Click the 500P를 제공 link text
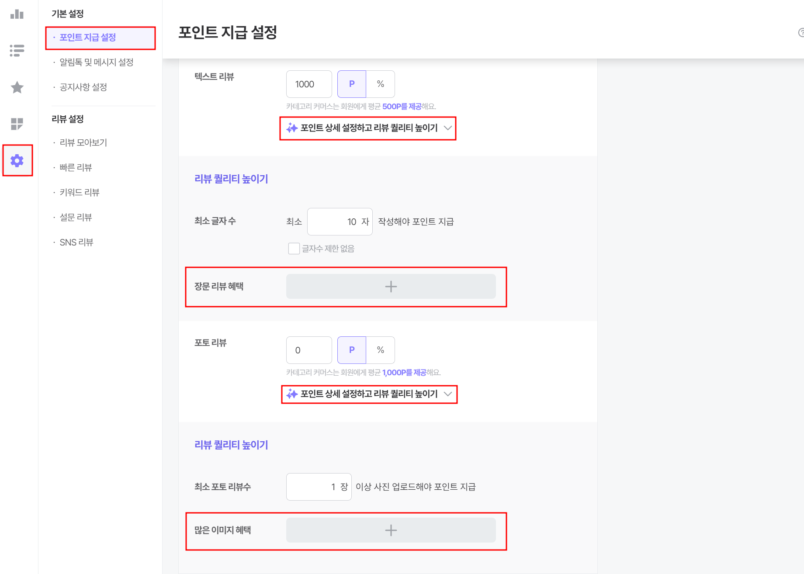 [402, 107]
